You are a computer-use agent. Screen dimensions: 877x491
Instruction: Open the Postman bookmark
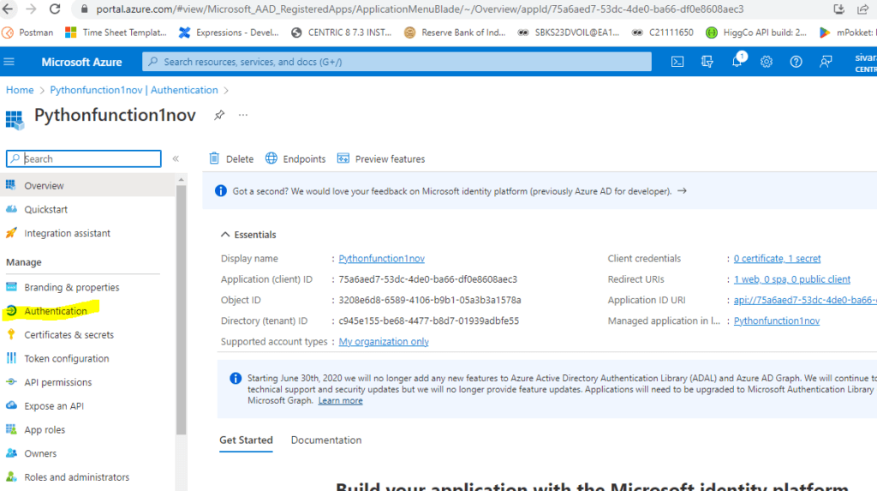28,33
